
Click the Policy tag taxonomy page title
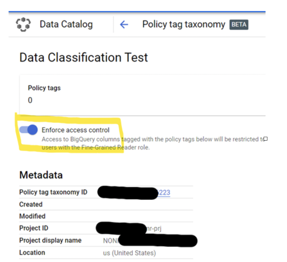coord(183,24)
